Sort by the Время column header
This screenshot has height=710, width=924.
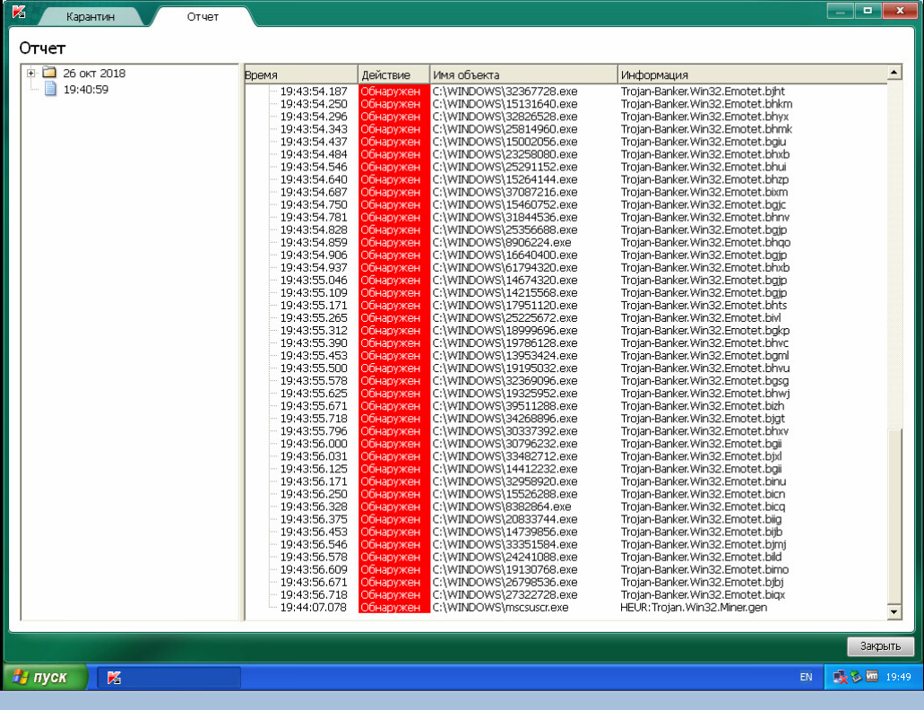300,74
